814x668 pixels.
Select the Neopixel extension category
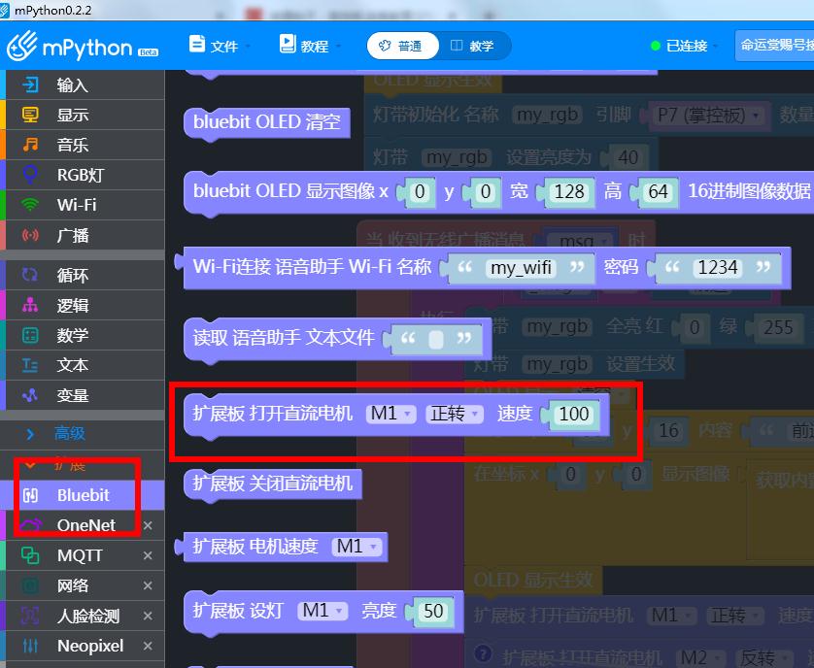[x=84, y=646]
